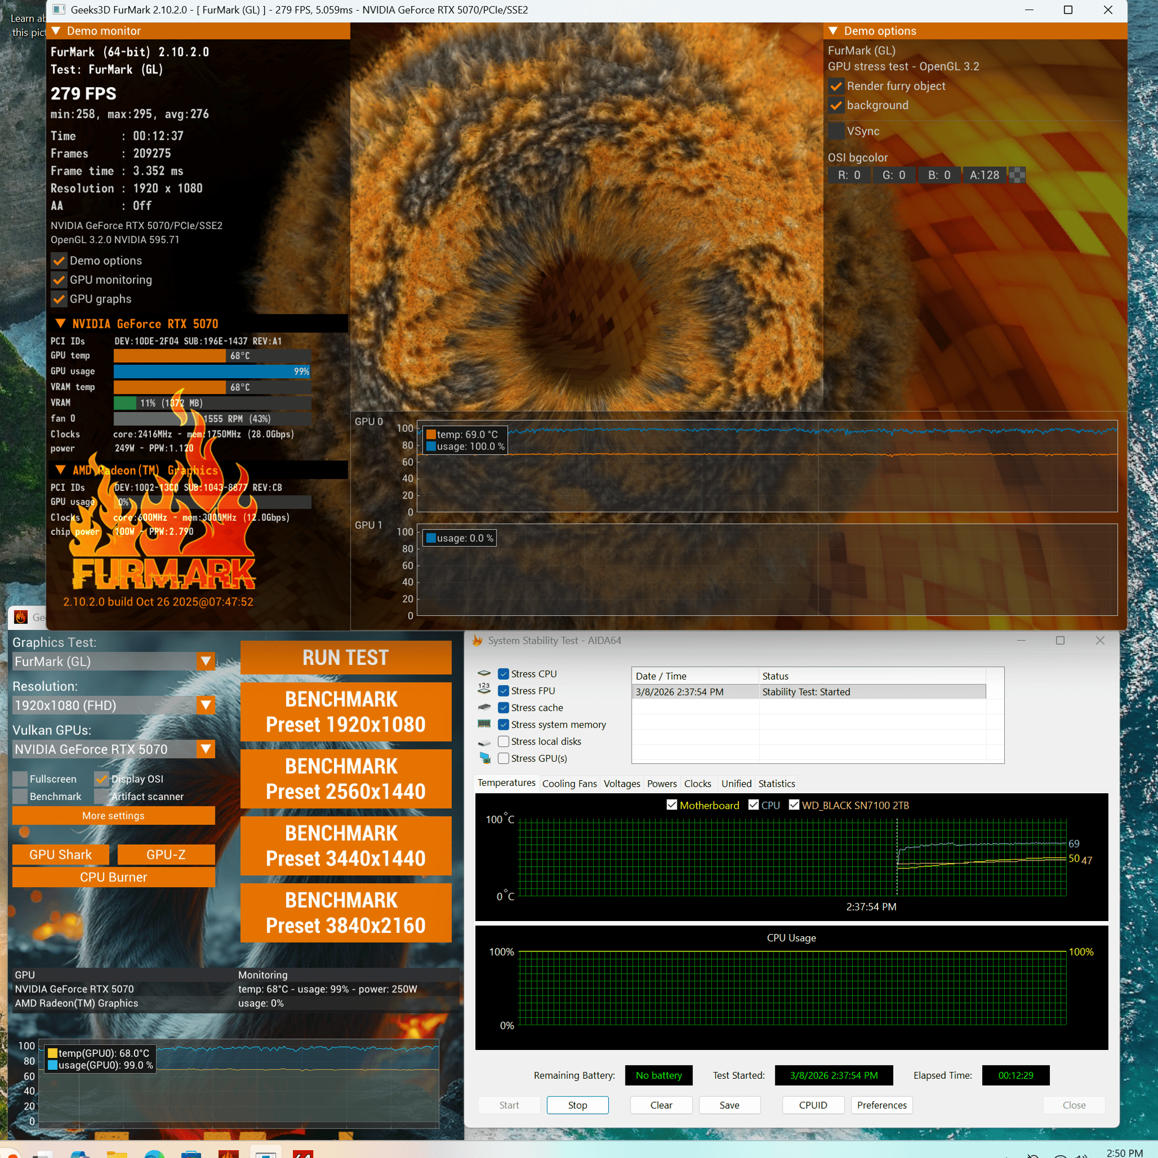1158x1158 pixels.
Task: Click the Stress CPU chip icon in AIDA64
Action: click(485, 673)
